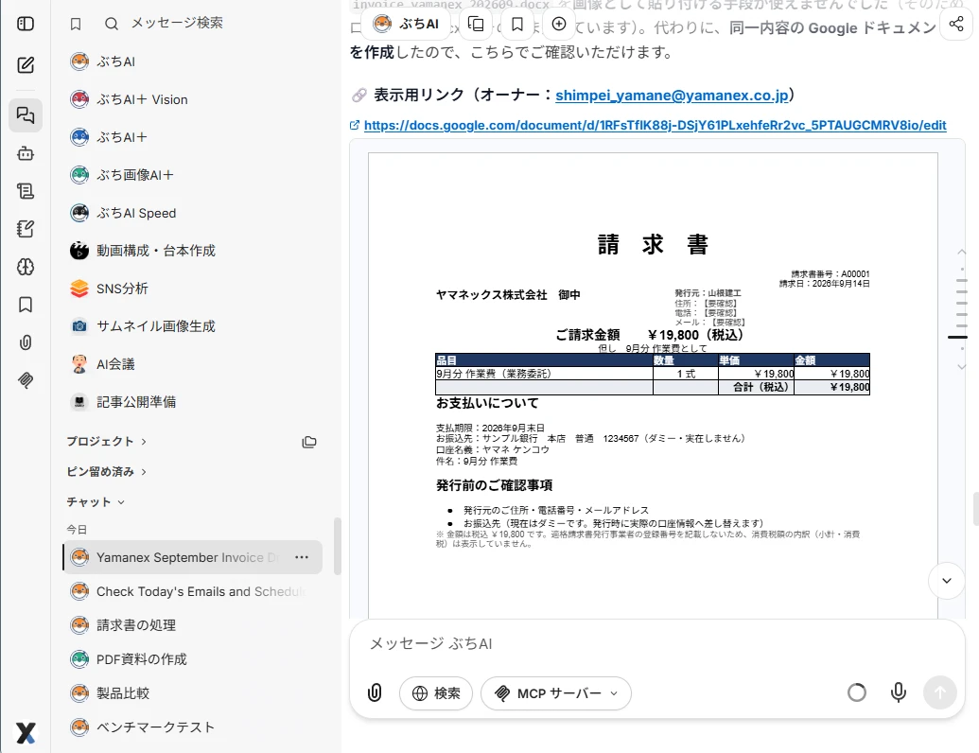This screenshot has width=979, height=753.
Task: Open new project folder icon
Action: (309, 442)
